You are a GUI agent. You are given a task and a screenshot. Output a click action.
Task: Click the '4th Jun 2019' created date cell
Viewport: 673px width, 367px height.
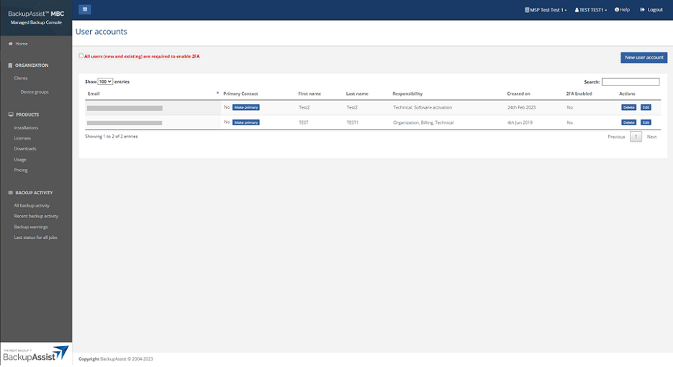click(x=520, y=122)
